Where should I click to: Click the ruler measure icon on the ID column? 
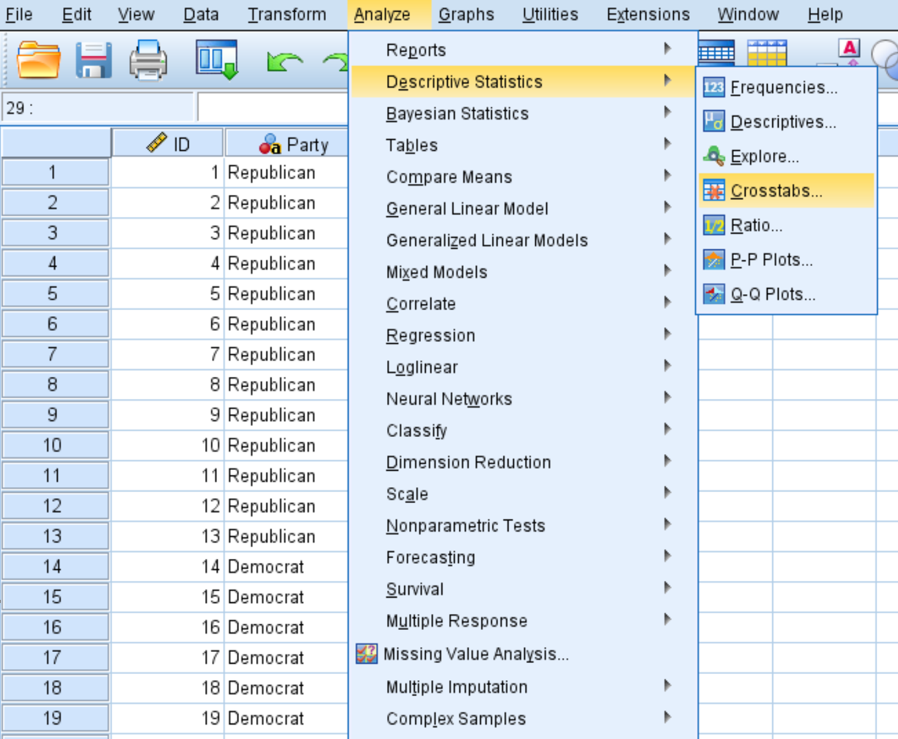coord(157,143)
